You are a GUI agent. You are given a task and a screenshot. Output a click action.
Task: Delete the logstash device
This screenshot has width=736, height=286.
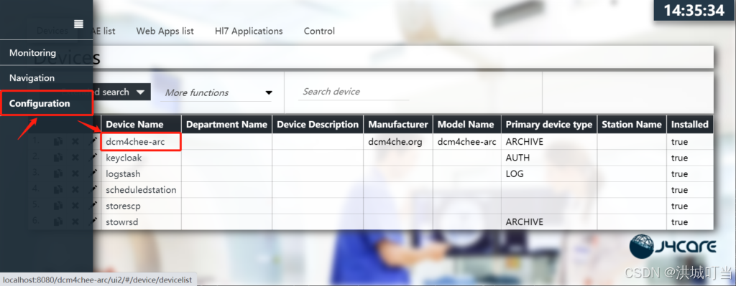[75, 173]
